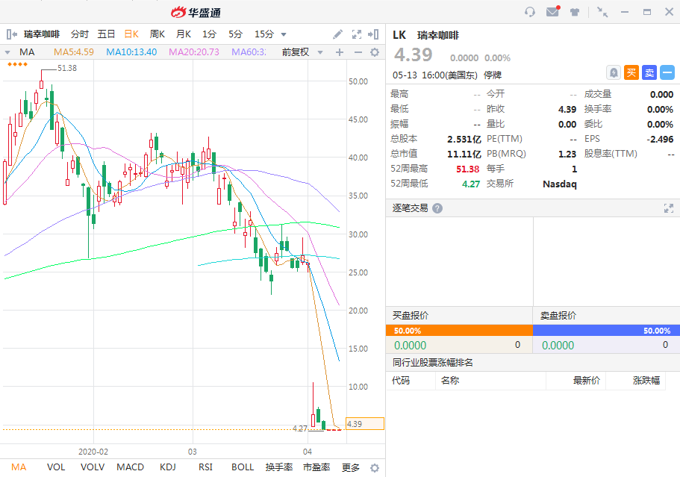The height and width of the screenshot is (477, 680).
Task: Click the four orange dots marker
Action: pos(18,65)
